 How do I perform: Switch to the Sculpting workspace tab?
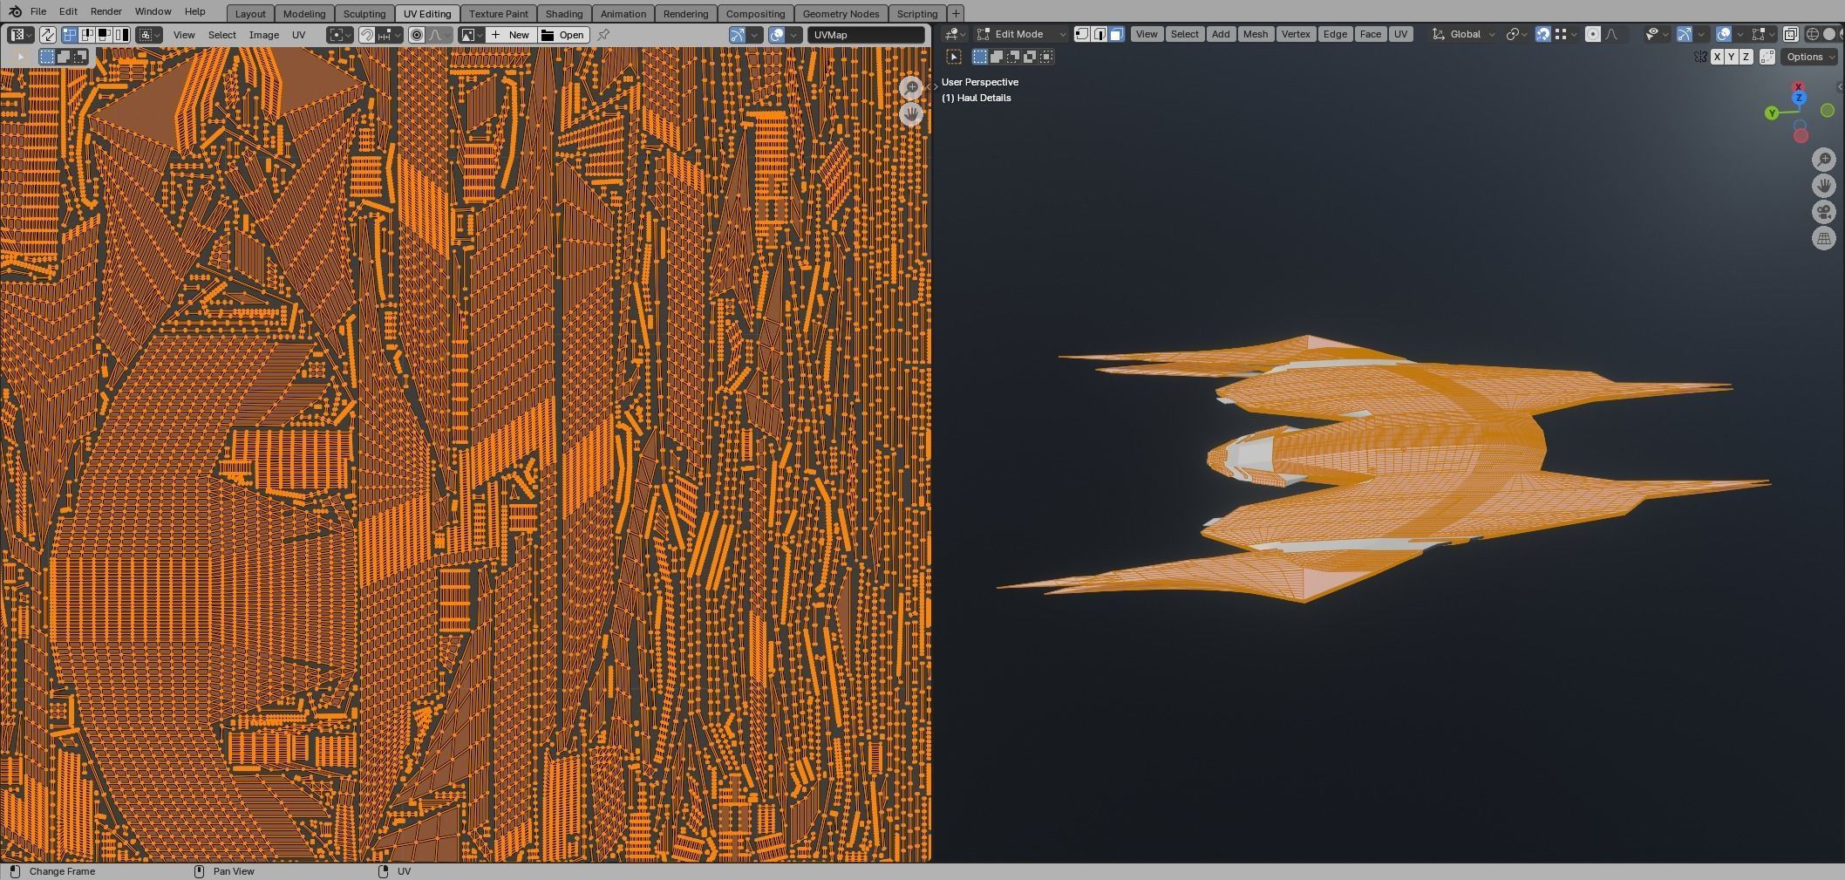pos(364,14)
